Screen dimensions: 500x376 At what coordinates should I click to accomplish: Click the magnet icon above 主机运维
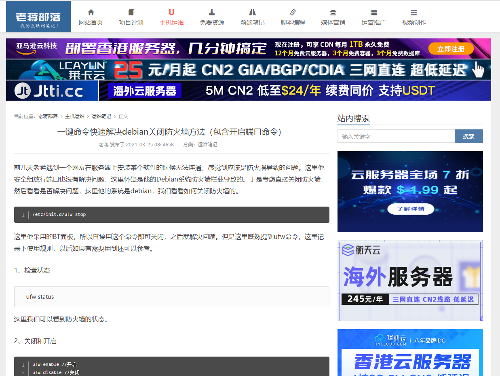[171, 13]
